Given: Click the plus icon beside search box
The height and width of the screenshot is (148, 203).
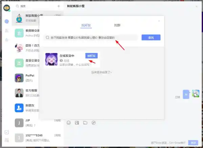Looking at the screenshot, I should (x=59, y=6).
